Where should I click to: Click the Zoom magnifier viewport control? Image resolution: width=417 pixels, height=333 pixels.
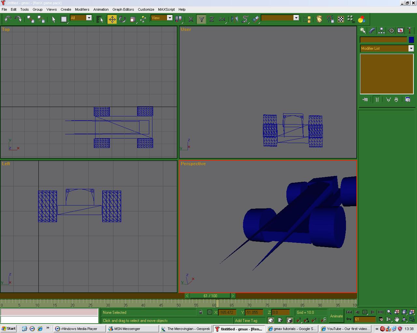[x=389, y=312]
